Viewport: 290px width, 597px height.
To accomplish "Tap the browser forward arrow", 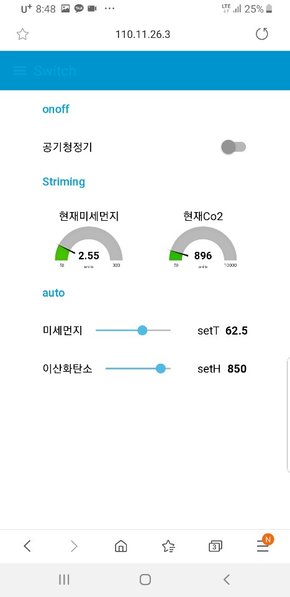I will (74, 547).
